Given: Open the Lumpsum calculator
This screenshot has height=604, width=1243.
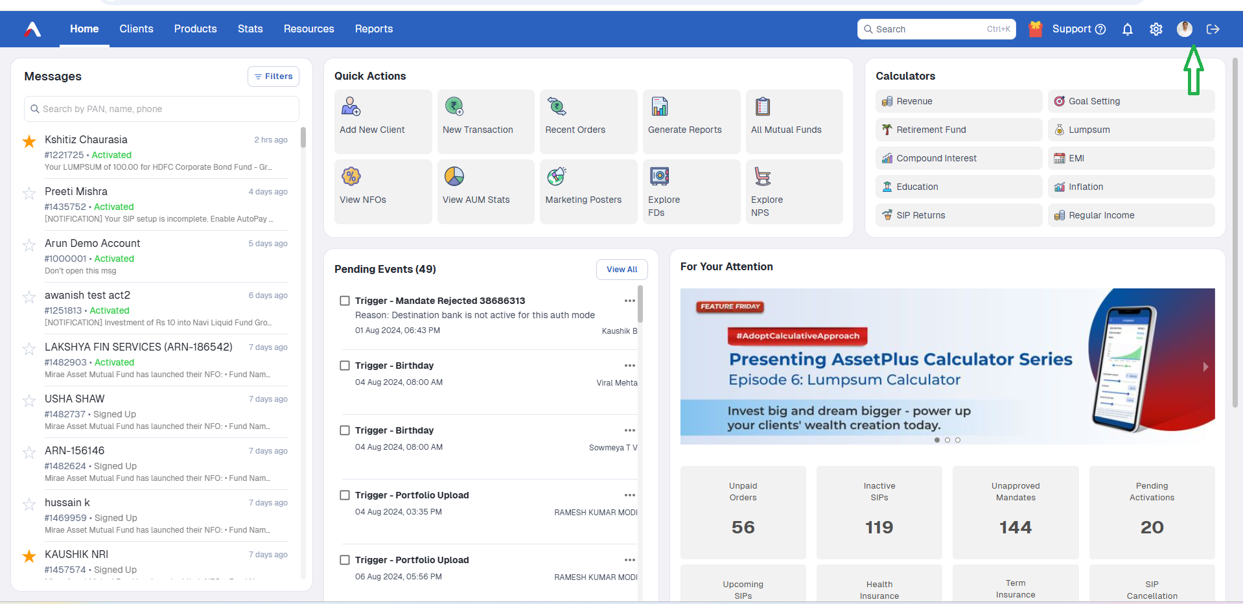Looking at the screenshot, I should pos(1132,130).
